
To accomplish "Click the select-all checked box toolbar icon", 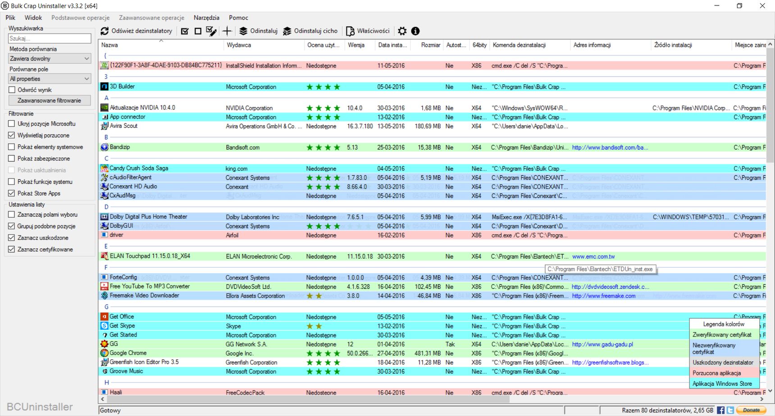I will tap(185, 31).
